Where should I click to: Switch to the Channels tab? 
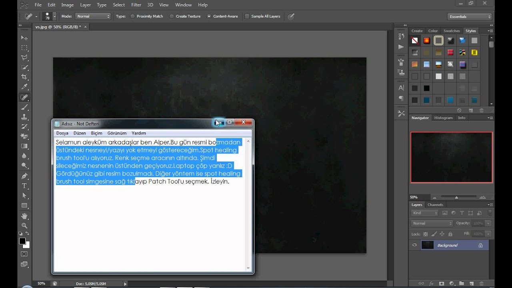(435, 205)
